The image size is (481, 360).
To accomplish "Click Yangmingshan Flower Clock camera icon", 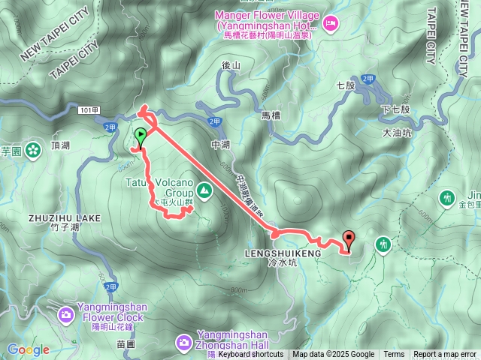I will (x=66, y=316).
